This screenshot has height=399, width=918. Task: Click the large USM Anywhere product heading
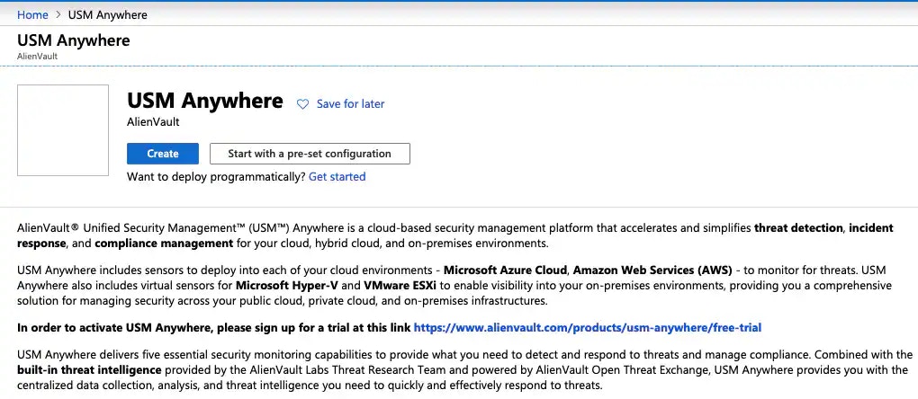pos(205,101)
